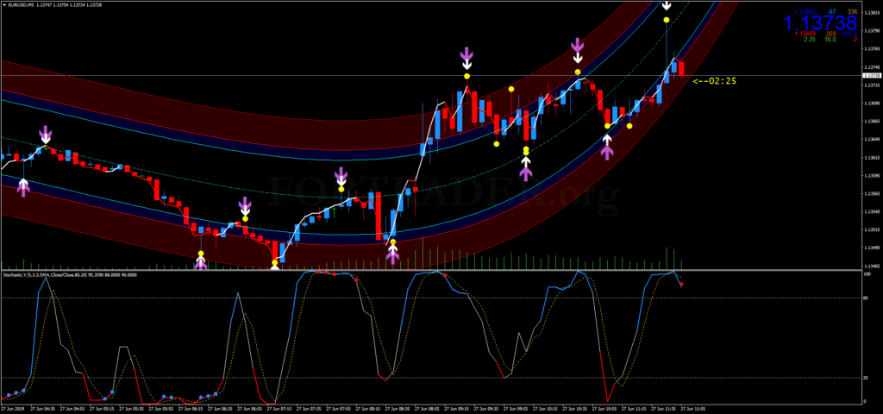Click the red 1.13469 value below the large price
The width and height of the screenshot is (883, 414).
coord(805,34)
